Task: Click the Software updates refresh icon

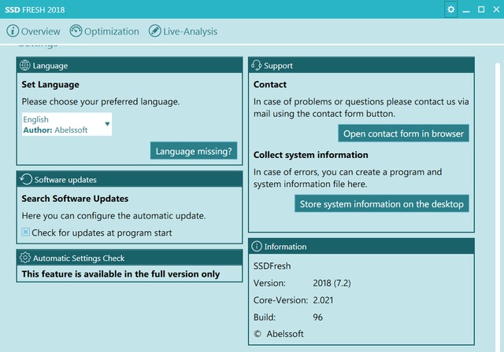Action: pyautogui.click(x=25, y=180)
